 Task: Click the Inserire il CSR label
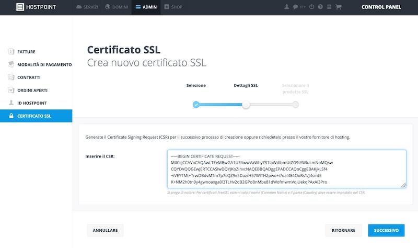coord(100,156)
